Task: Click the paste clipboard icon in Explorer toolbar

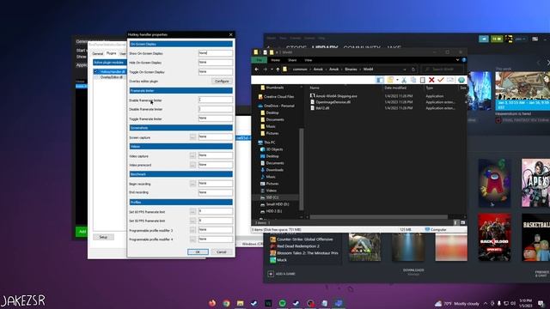Action: pos(422,80)
